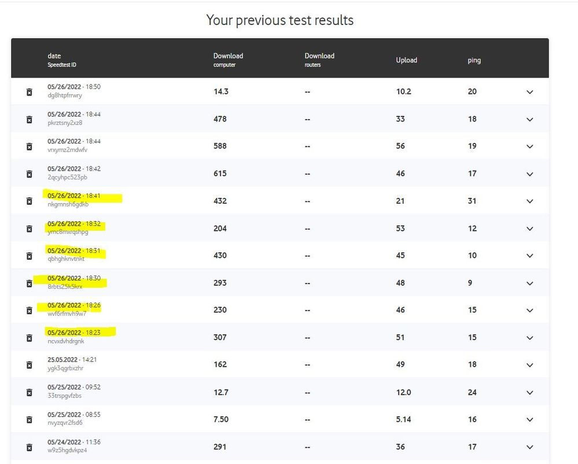Viewport: 578px width, 464px height.
Task: Open details for the 09:52 test 33trspgvfzbs
Action: click(x=529, y=392)
